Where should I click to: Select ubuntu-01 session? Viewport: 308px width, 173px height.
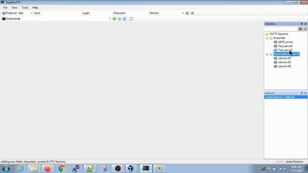click(x=284, y=58)
